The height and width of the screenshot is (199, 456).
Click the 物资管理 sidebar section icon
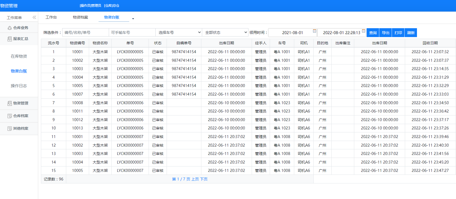click(x=10, y=103)
